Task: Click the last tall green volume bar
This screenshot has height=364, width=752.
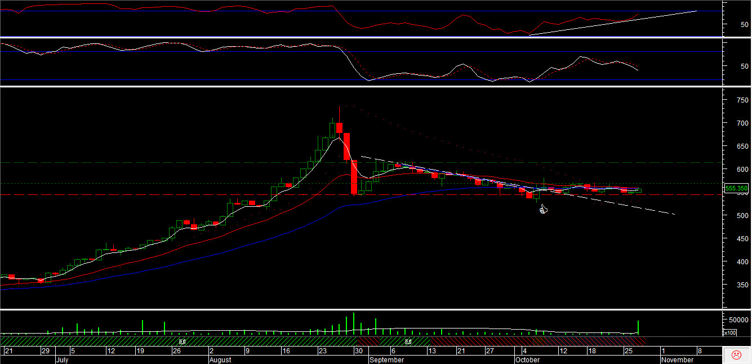Action: [638, 327]
